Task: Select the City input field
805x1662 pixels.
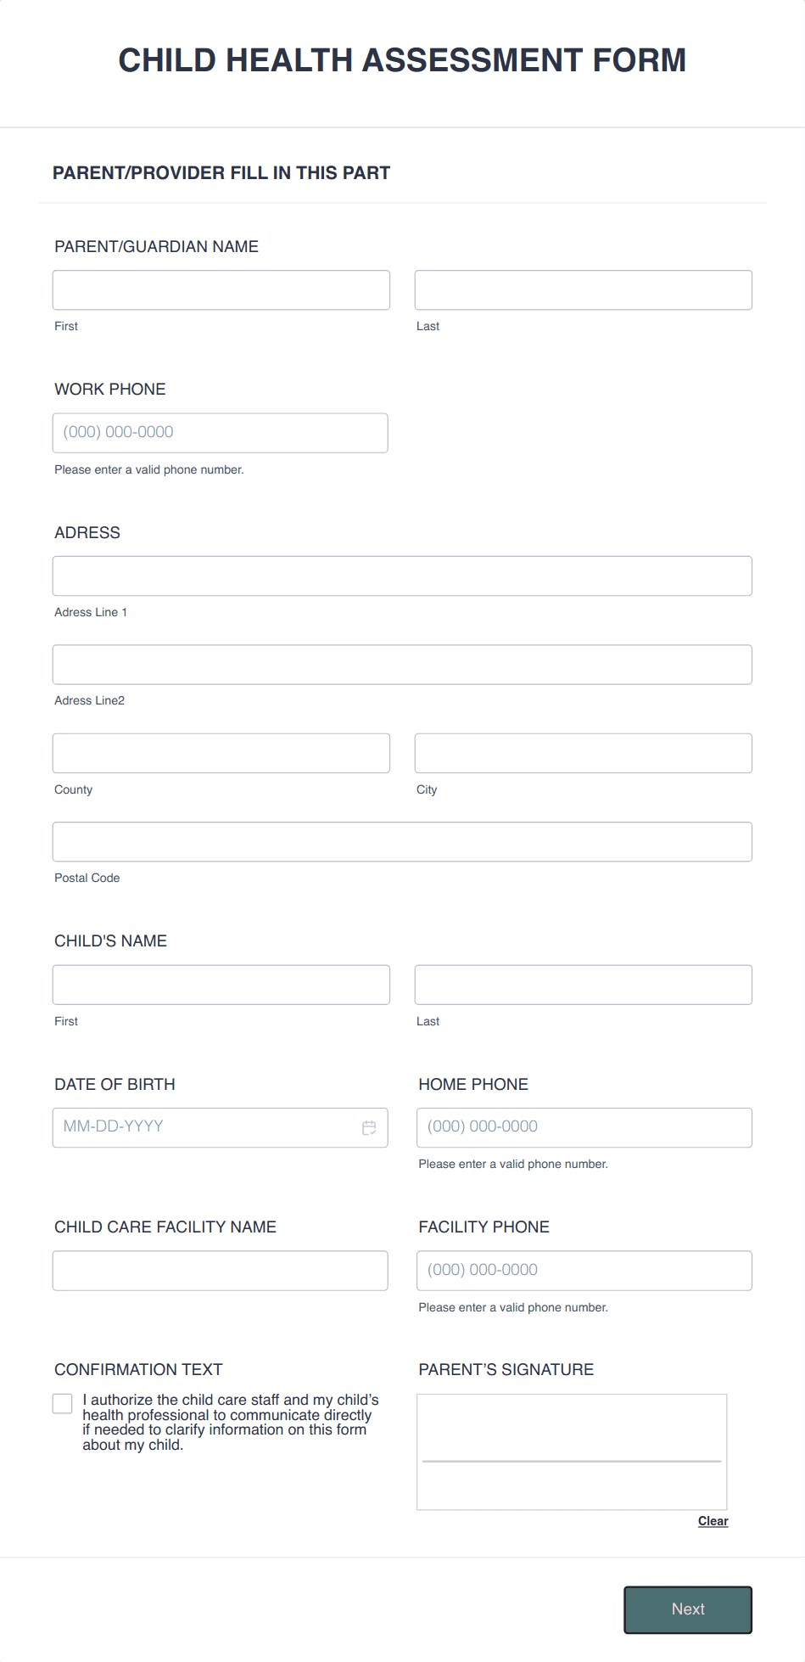Action: coord(583,752)
